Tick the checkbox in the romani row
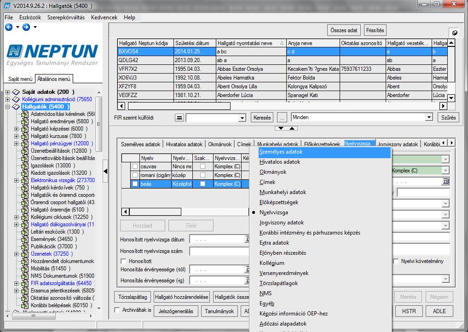The width and height of the screenshot is (468, 332). pos(135,175)
